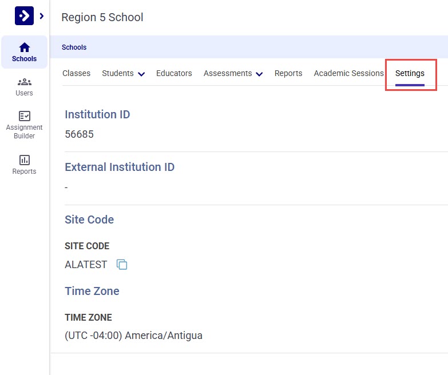This screenshot has height=375, width=448.
Task: Click the Schools breadcrumb link
Action: coord(74,47)
